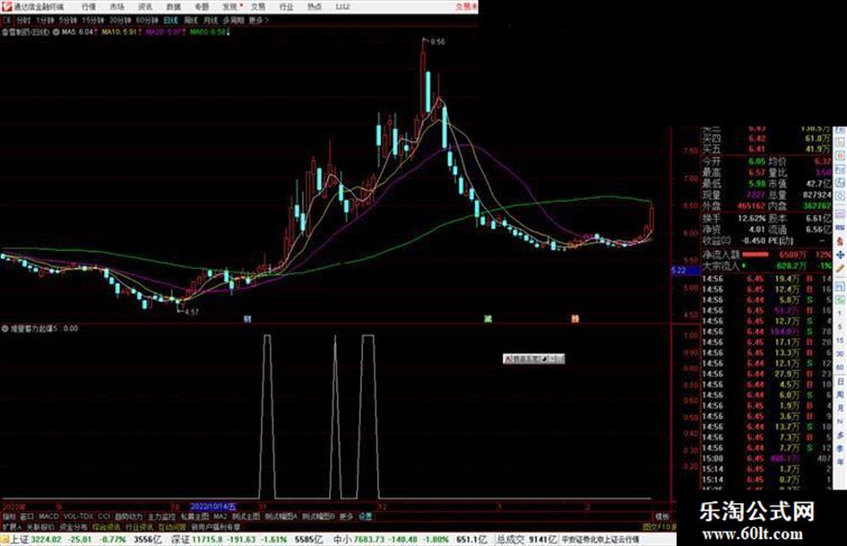The image size is (847, 546).
Task: Click the 4.57 low price label on the chart
Action: (x=191, y=312)
